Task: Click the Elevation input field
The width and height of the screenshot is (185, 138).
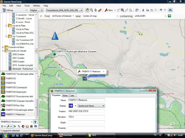Action: (86, 117)
